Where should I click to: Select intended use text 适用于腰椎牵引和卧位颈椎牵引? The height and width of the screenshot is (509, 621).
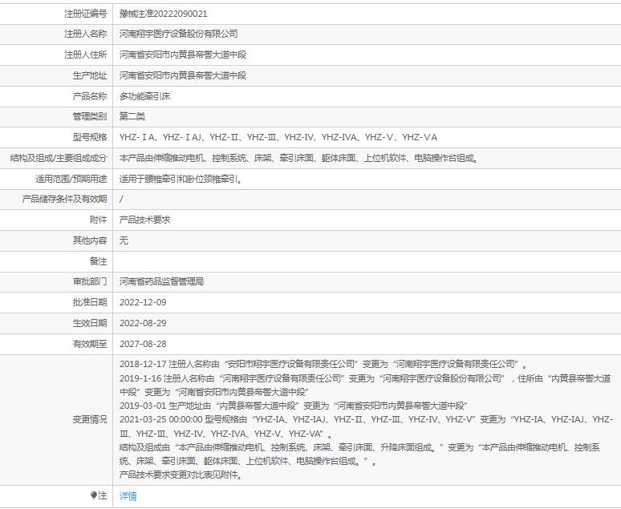[181, 180]
